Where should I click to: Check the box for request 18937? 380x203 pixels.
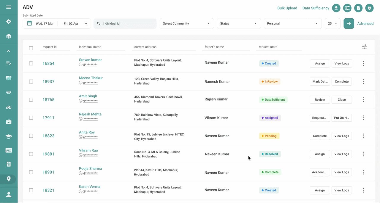[x=31, y=81]
